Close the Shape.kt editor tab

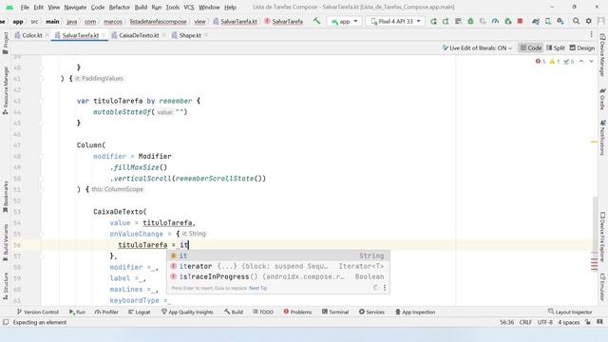206,35
